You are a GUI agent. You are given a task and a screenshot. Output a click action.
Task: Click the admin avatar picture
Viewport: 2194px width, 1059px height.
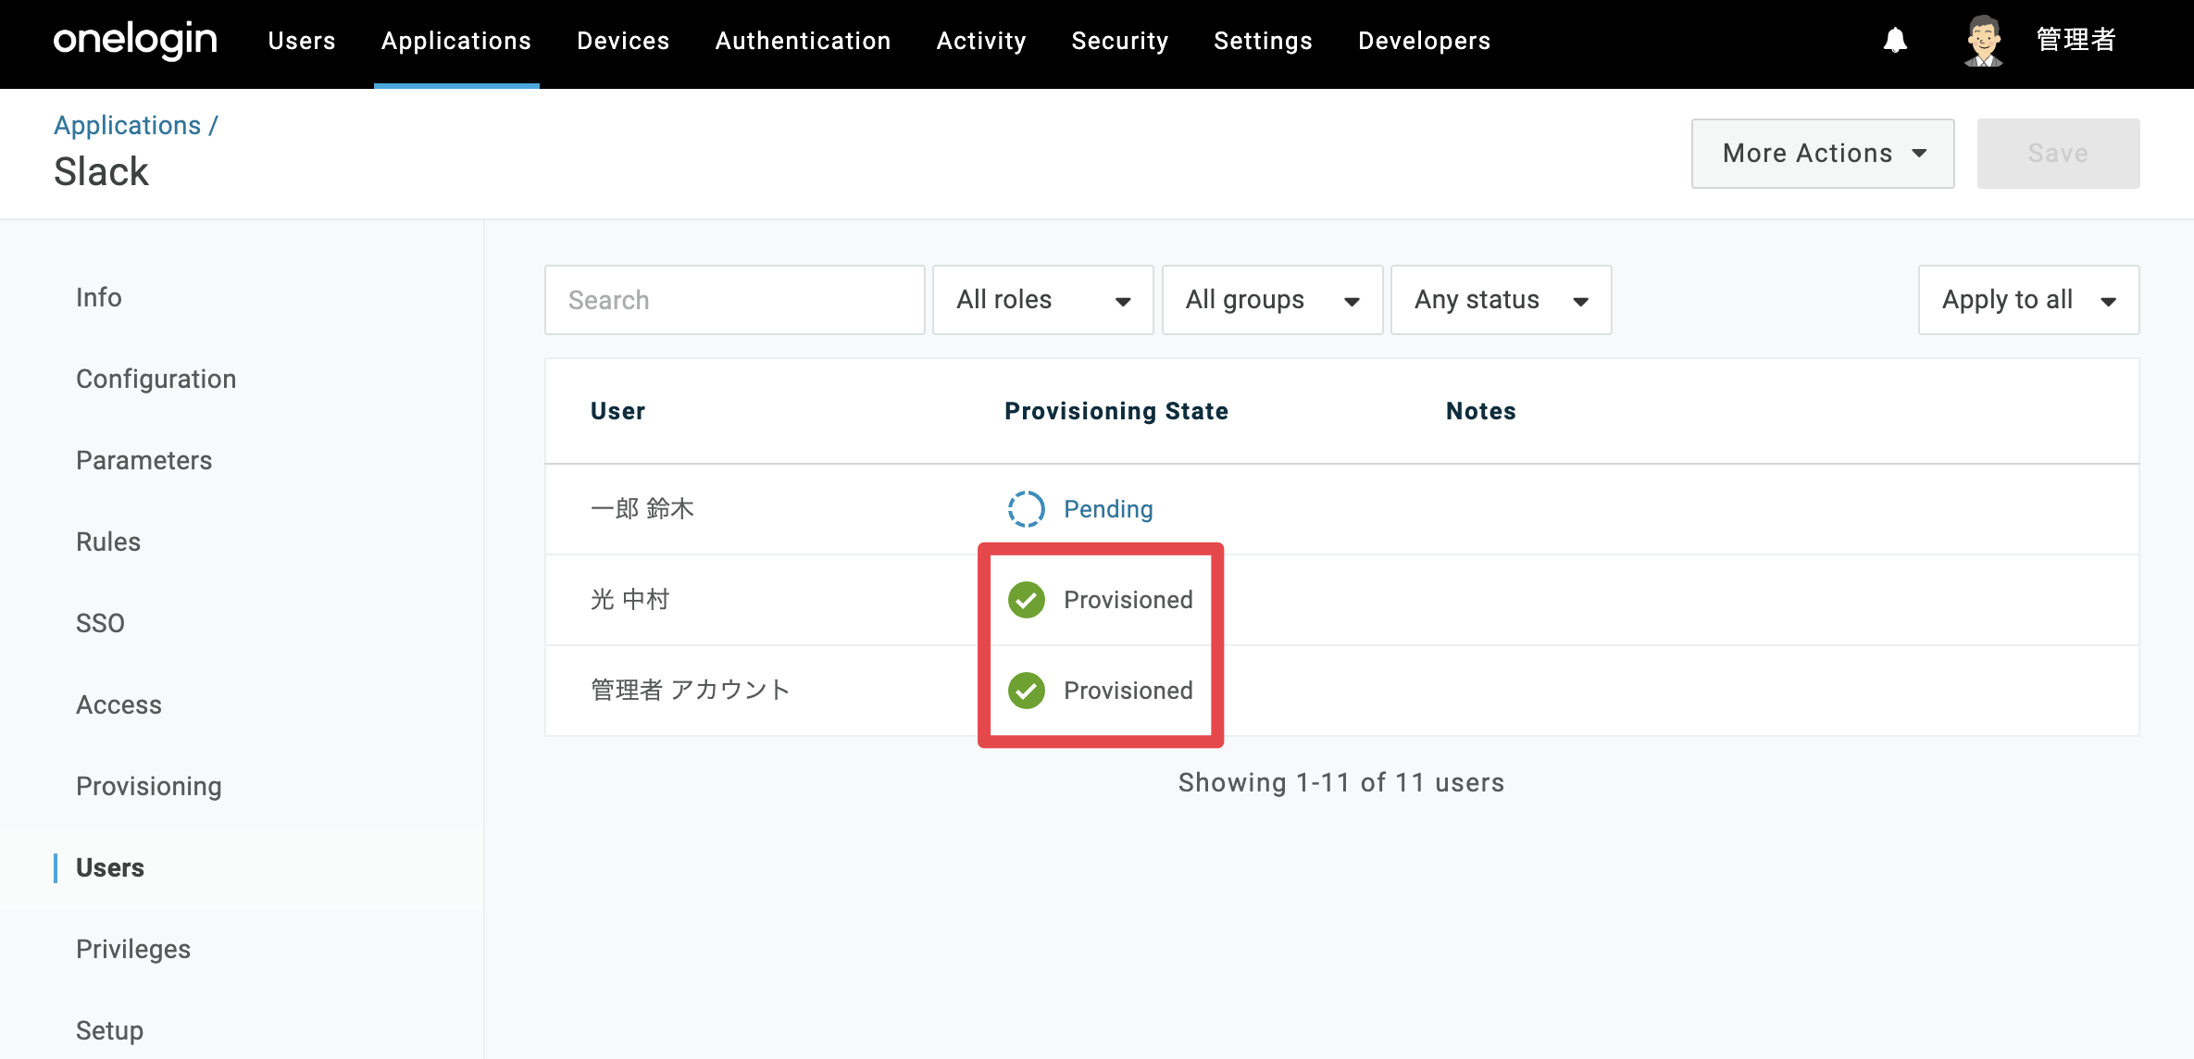(1983, 41)
